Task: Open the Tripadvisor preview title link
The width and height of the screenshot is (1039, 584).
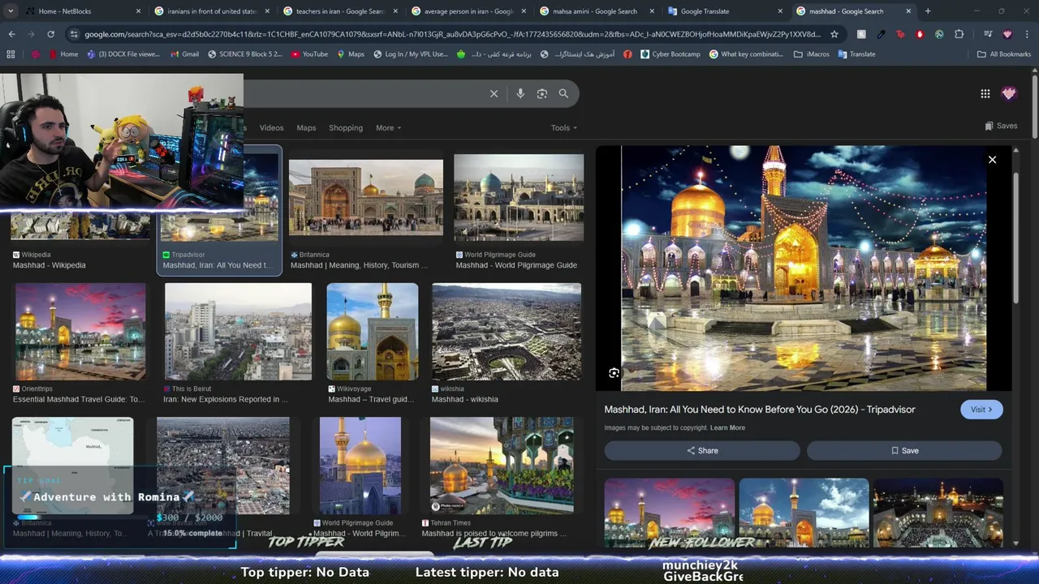Action: click(760, 410)
